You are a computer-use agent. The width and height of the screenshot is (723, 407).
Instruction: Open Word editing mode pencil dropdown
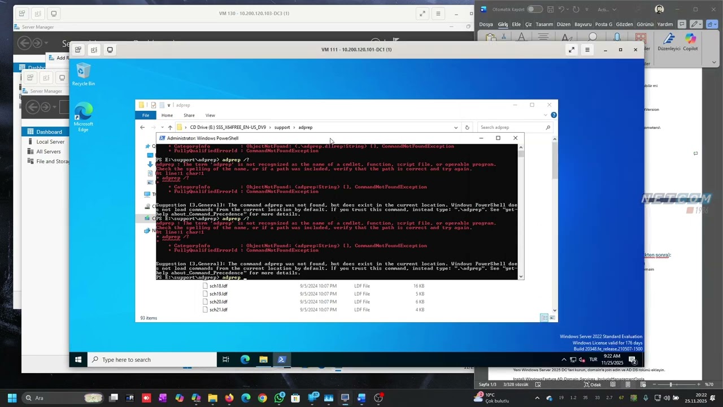[696, 24]
